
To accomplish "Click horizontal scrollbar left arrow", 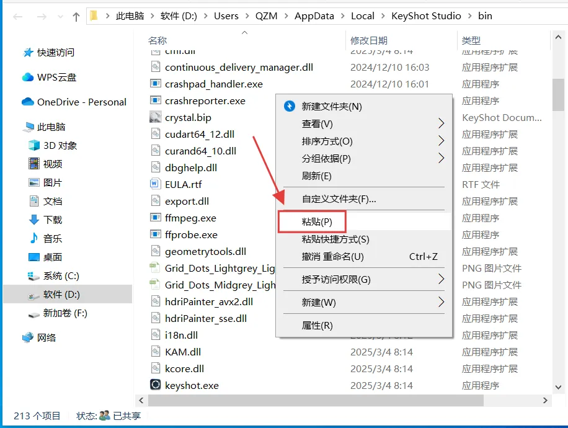I will coord(141,400).
